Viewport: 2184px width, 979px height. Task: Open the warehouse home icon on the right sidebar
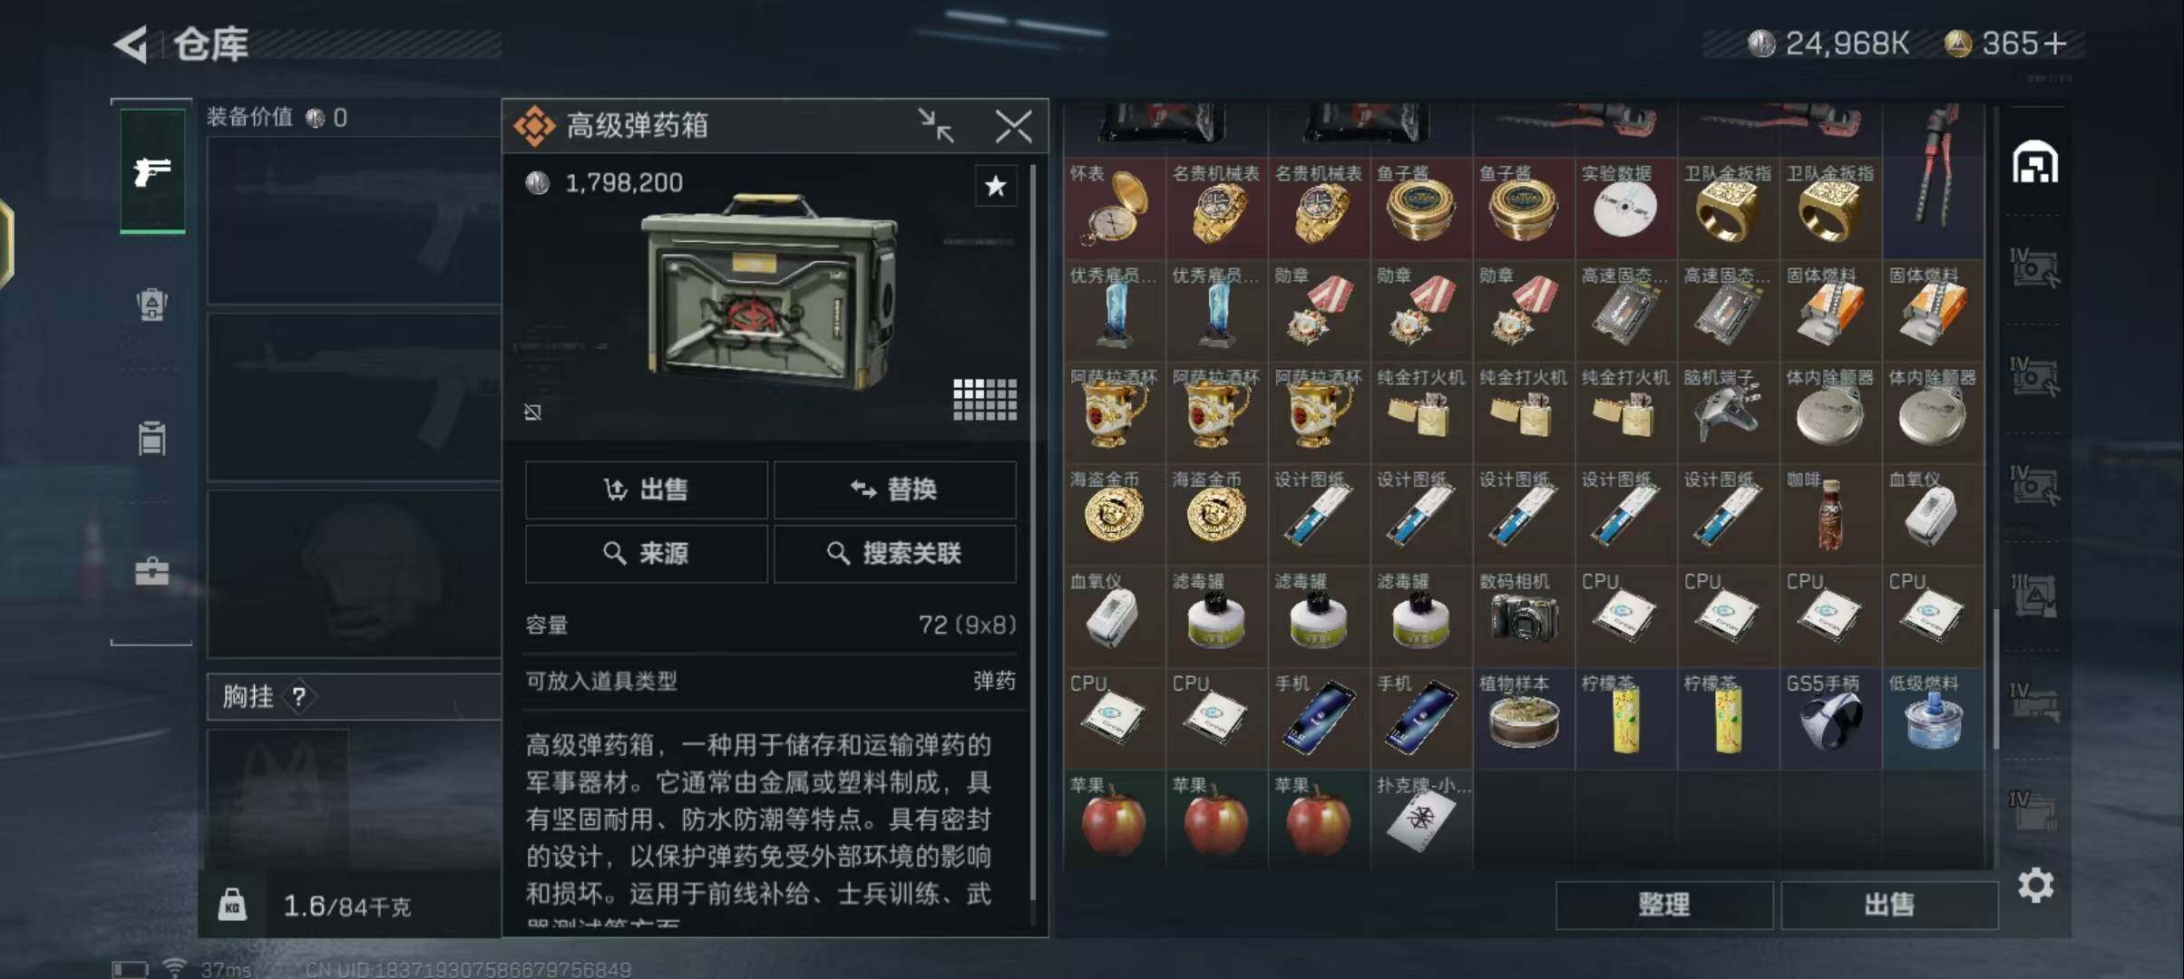click(x=2035, y=162)
